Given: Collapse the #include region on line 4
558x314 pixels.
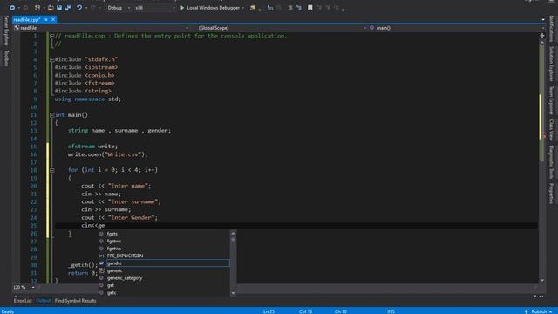Looking at the screenshot, I should (52, 59).
